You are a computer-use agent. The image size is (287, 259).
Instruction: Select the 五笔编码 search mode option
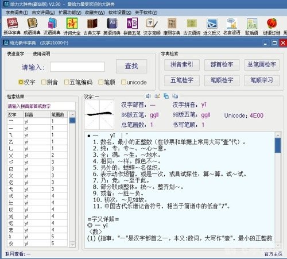[79, 82]
